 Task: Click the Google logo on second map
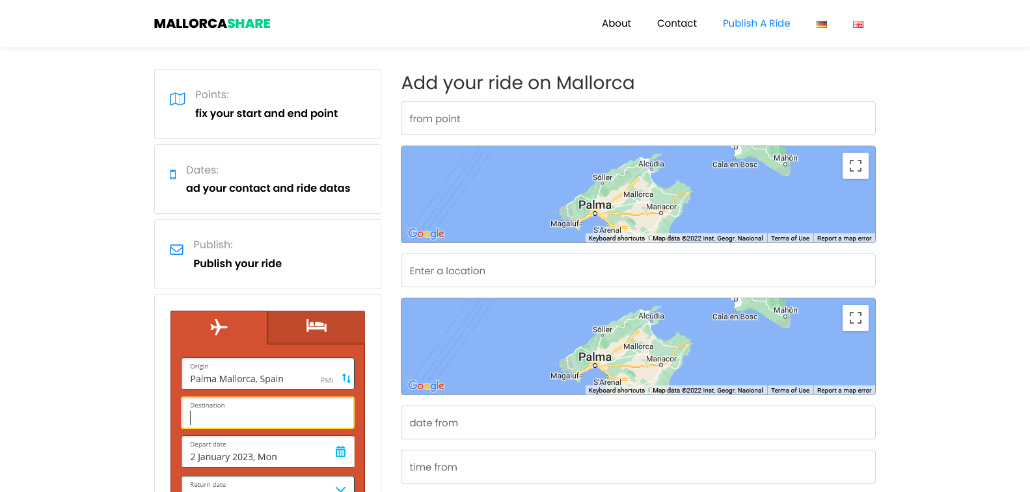click(426, 385)
